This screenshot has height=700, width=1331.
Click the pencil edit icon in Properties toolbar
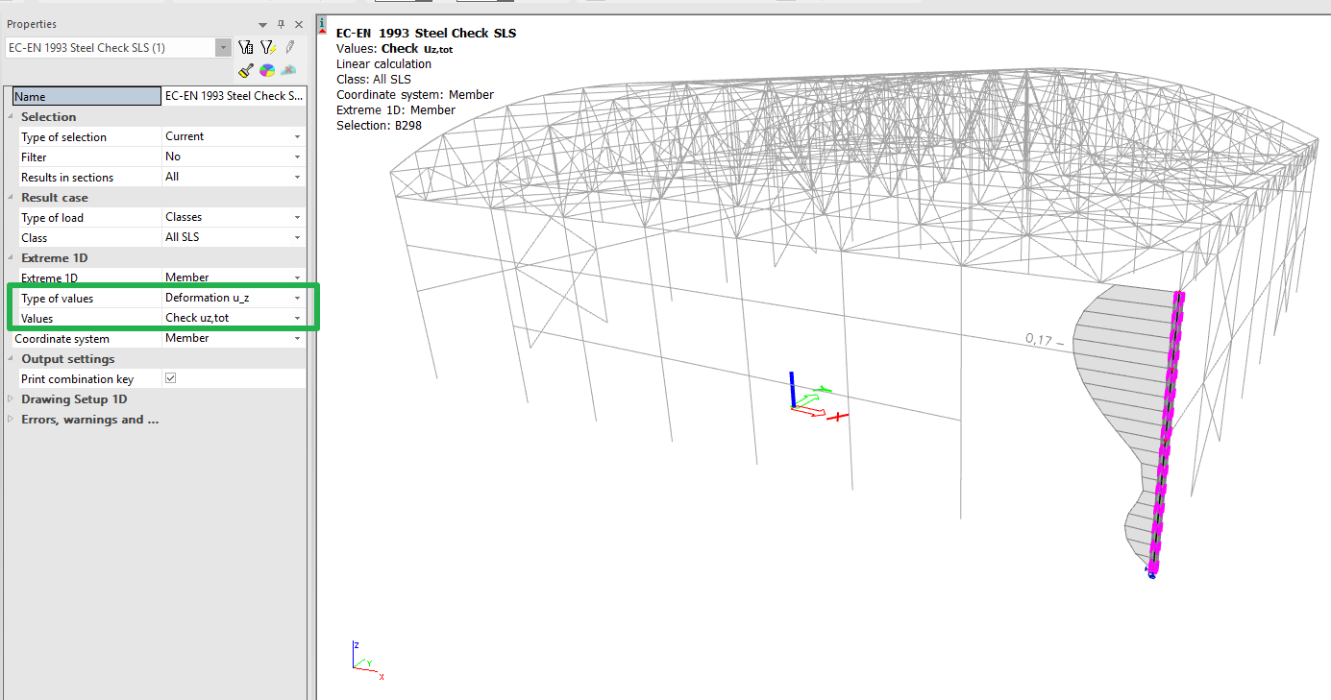(289, 46)
